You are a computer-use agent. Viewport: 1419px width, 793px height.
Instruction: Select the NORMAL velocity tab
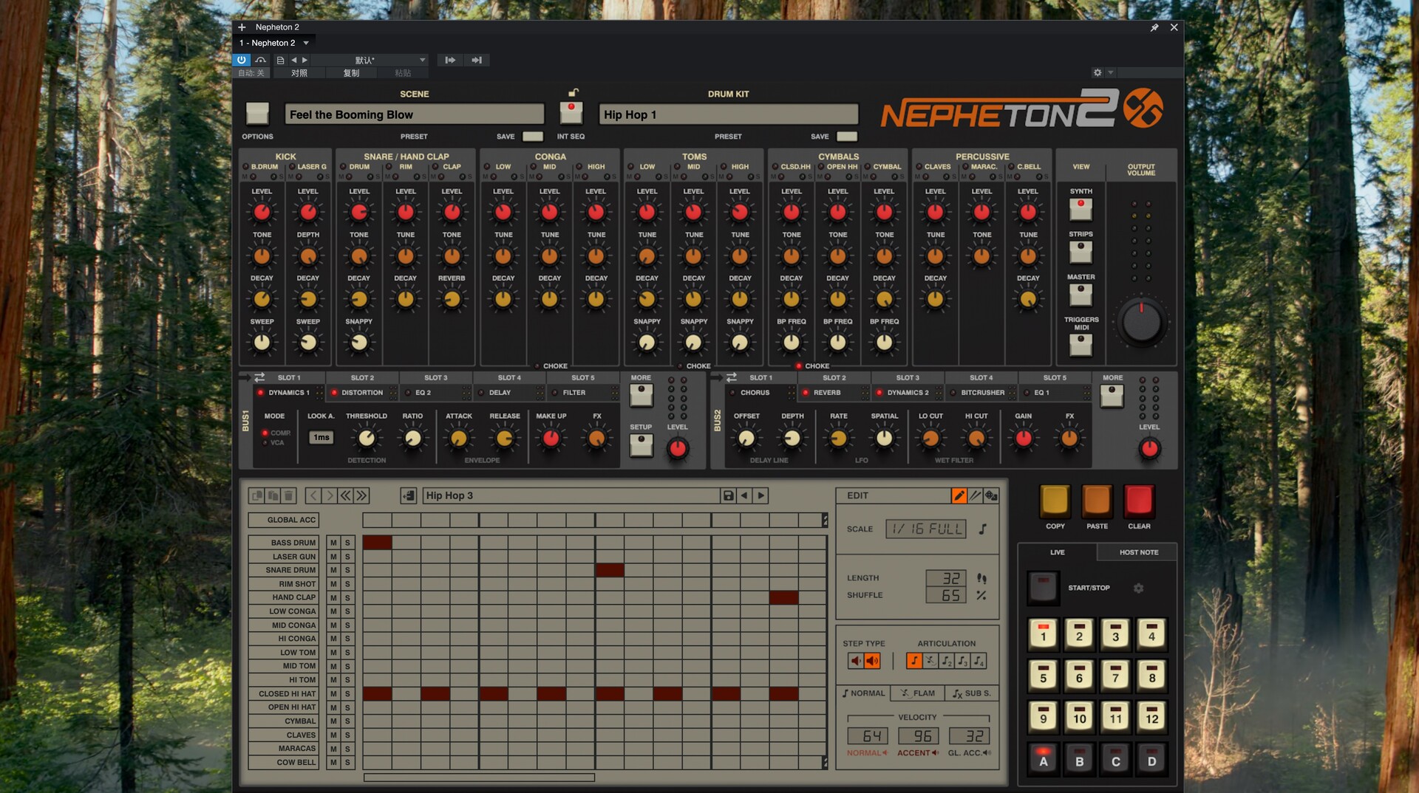864,693
